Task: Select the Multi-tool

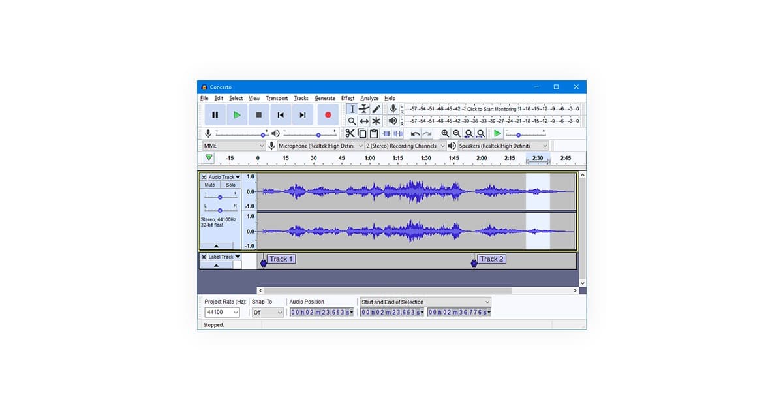Action: click(375, 121)
